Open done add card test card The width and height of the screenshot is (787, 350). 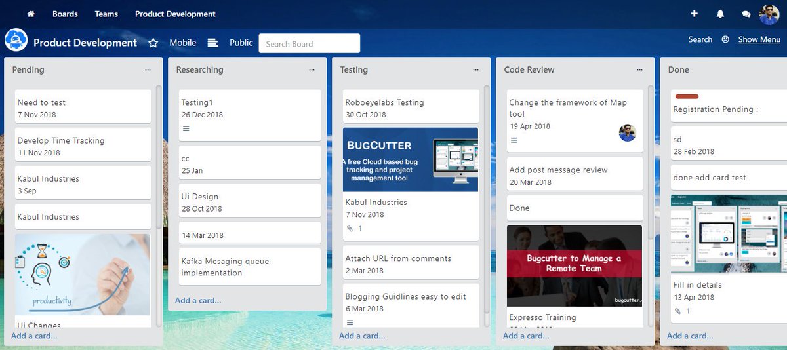(729, 178)
